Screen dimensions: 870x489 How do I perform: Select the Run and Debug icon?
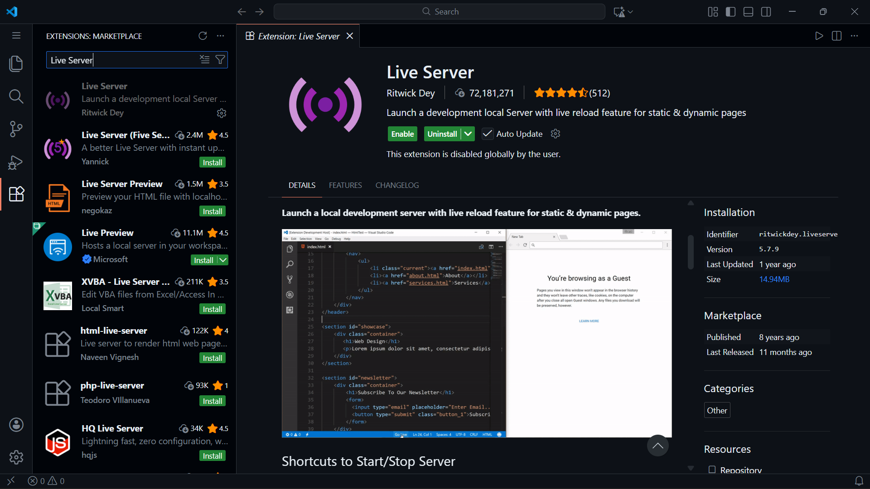click(16, 162)
